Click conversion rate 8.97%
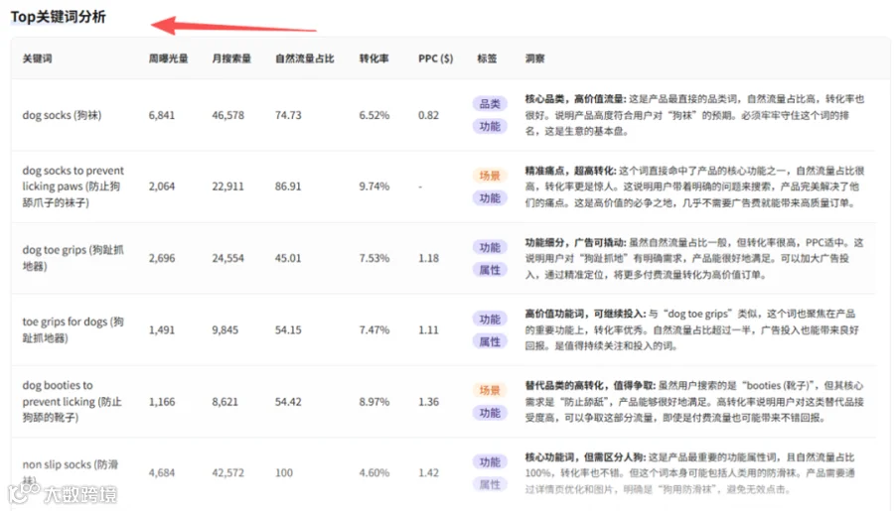 click(x=374, y=402)
